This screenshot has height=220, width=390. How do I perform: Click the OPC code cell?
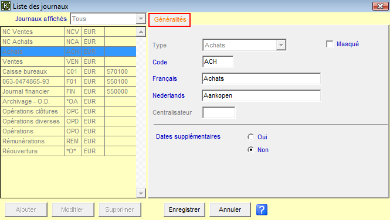73,111
